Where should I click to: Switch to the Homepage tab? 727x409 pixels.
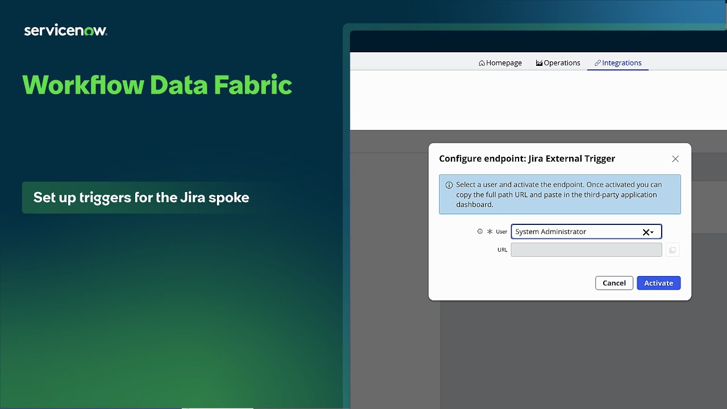[x=504, y=62]
